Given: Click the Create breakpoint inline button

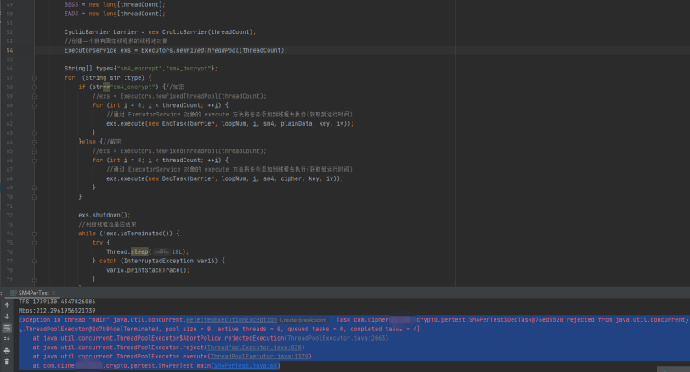Looking at the screenshot, I should [x=303, y=320].
